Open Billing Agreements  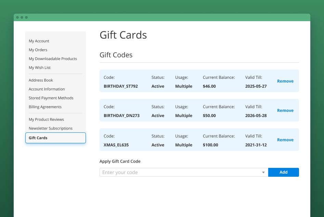pyautogui.click(x=45, y=107)
